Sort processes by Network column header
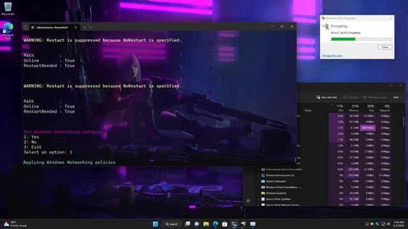 [383, 108]
